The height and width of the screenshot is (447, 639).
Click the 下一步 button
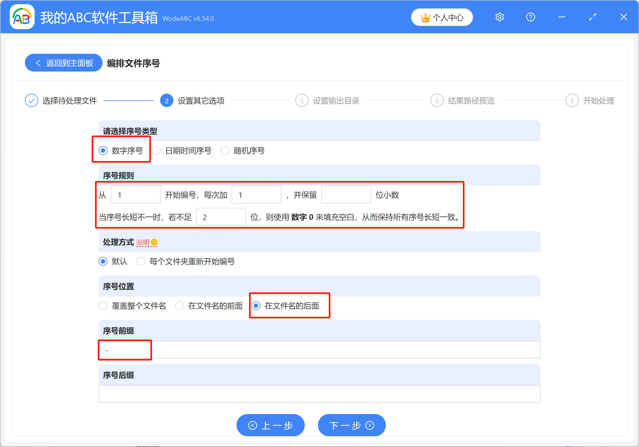pyautogui.click(x=351, y=425)
